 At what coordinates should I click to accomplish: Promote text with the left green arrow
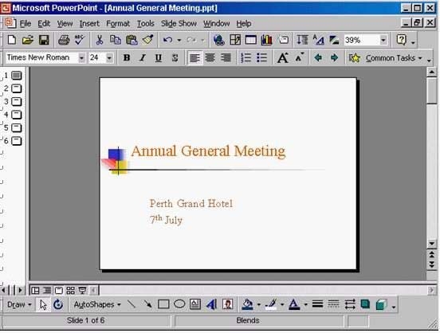(318, 58)
